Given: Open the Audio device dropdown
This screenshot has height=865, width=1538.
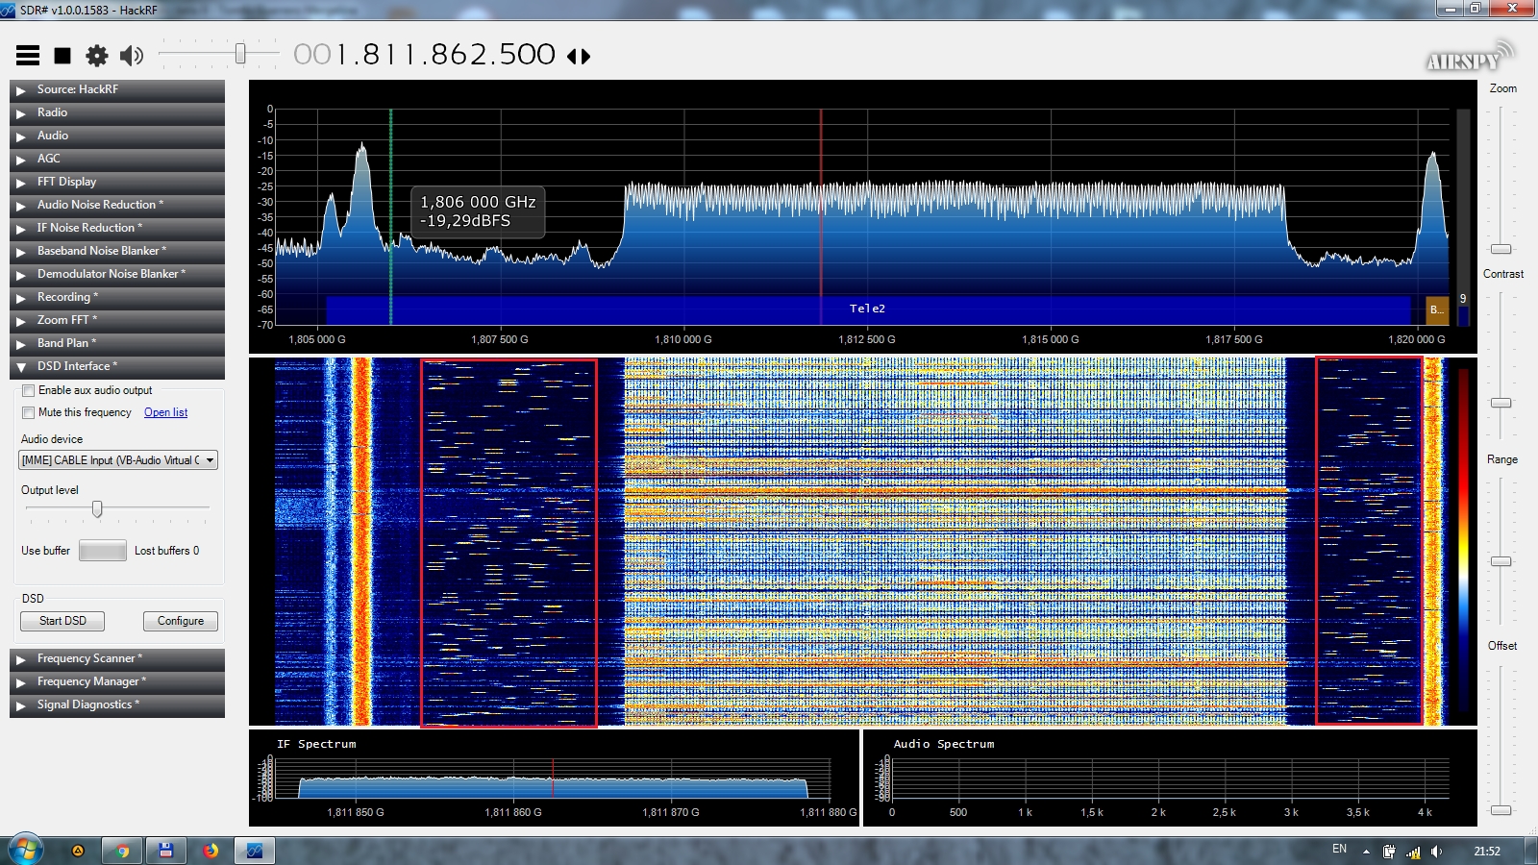Looking at the screenshot, I should pos(118,460).
